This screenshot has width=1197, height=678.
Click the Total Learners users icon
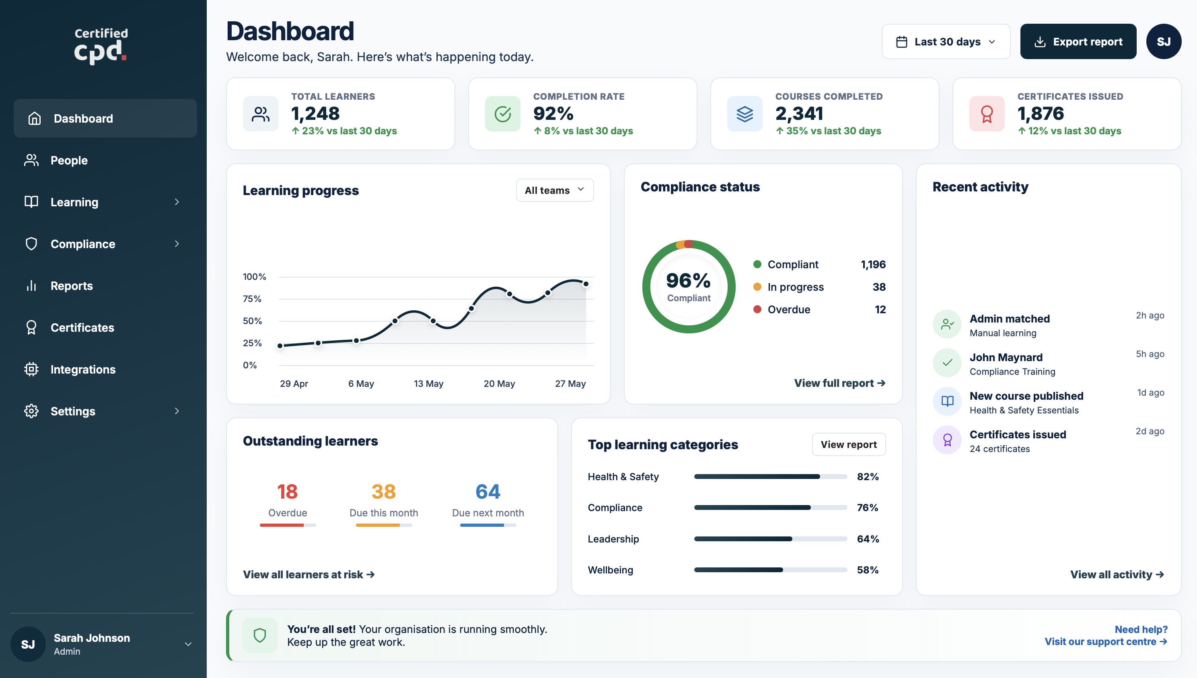tap(260, 114)
